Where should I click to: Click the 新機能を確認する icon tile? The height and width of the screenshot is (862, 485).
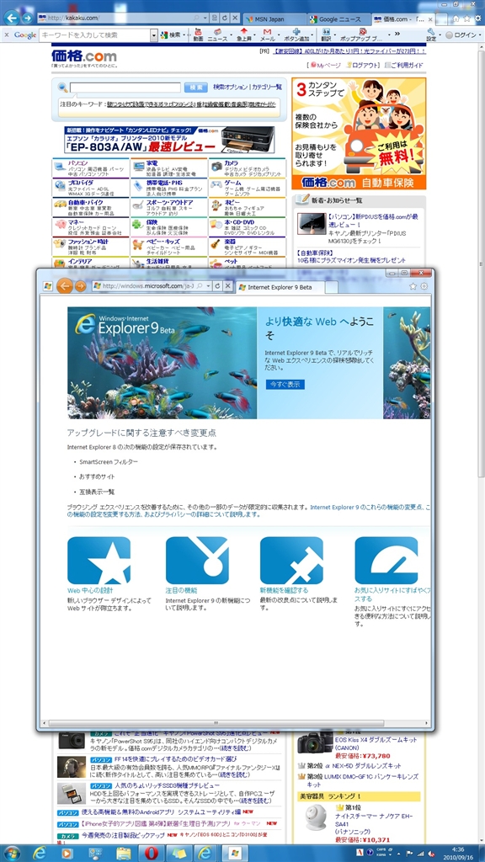291,560
